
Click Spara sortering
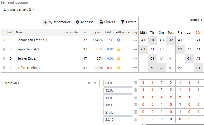coord(126,32)
